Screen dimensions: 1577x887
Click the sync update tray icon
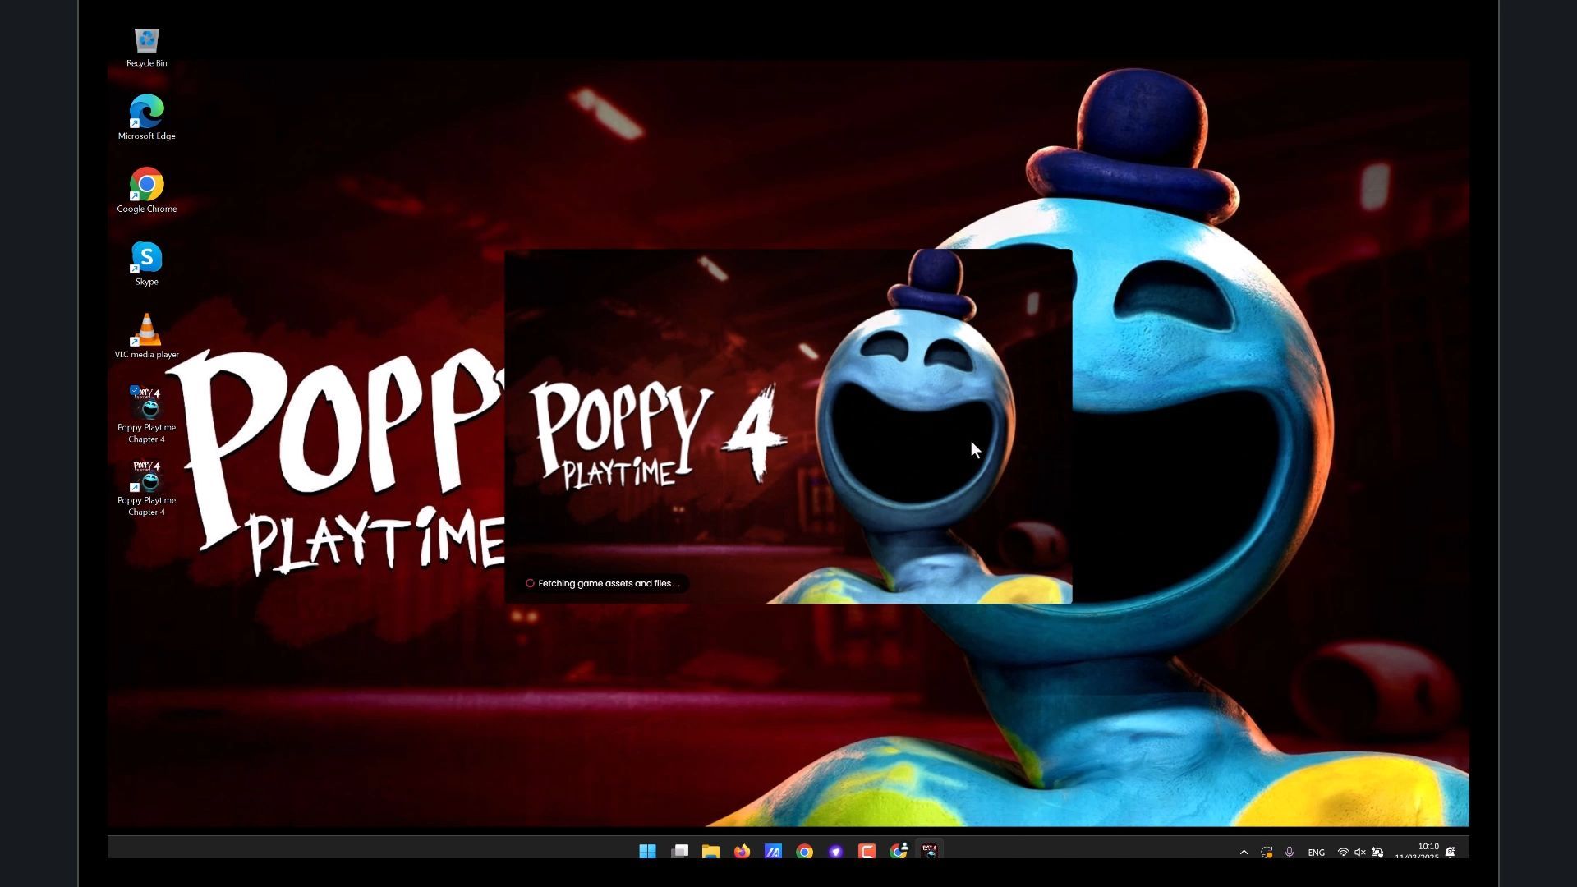point(1267,853)
